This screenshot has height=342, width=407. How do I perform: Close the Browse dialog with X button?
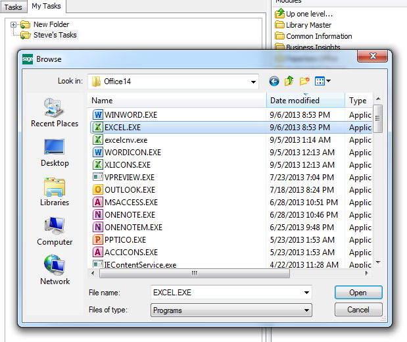point(372,56)
